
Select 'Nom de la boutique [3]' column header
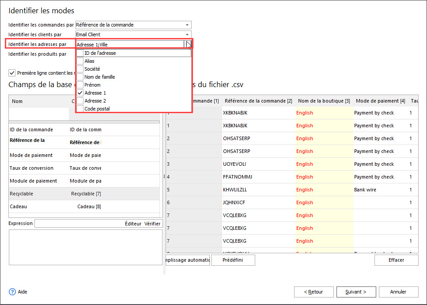pyautogui.click(x=324, y=101)
